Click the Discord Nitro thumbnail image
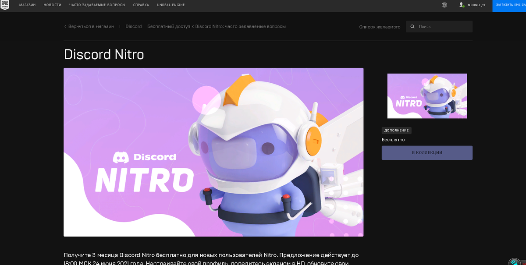Viewport: 526px width, 265px height. click(427, 96)
